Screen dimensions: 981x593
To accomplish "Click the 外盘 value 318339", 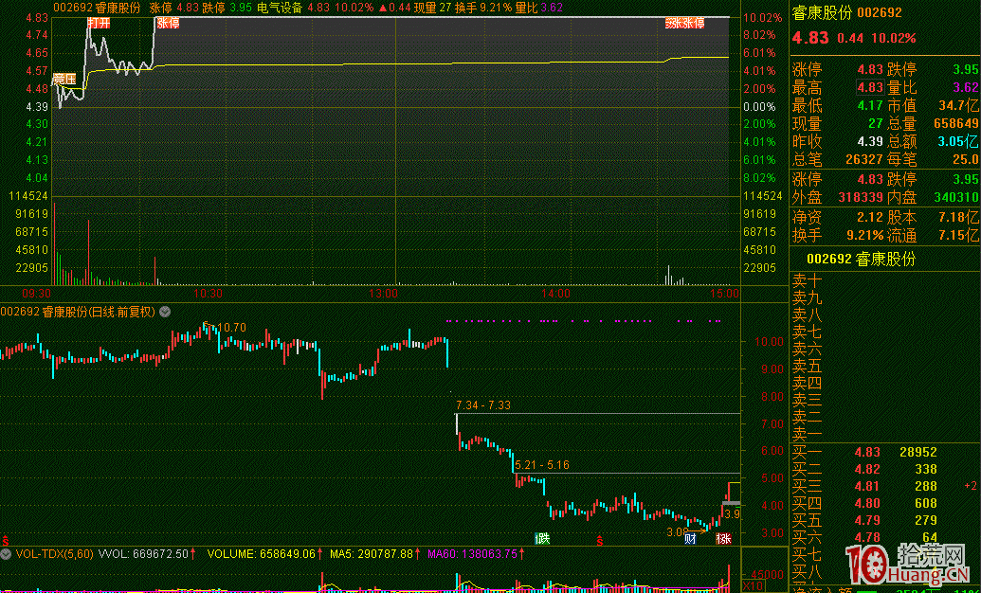I will (861, 198).
